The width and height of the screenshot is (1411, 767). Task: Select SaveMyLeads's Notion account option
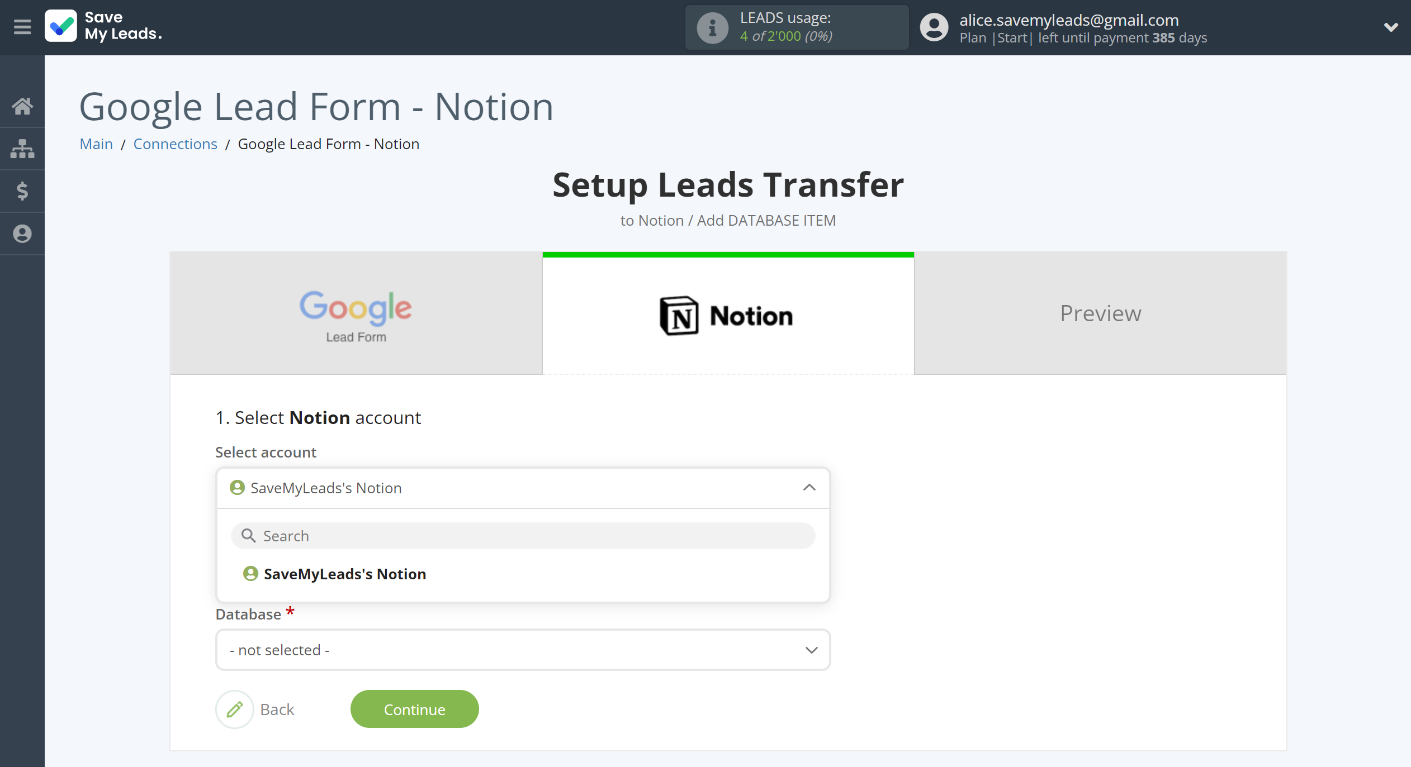click(x=344, y=573)
